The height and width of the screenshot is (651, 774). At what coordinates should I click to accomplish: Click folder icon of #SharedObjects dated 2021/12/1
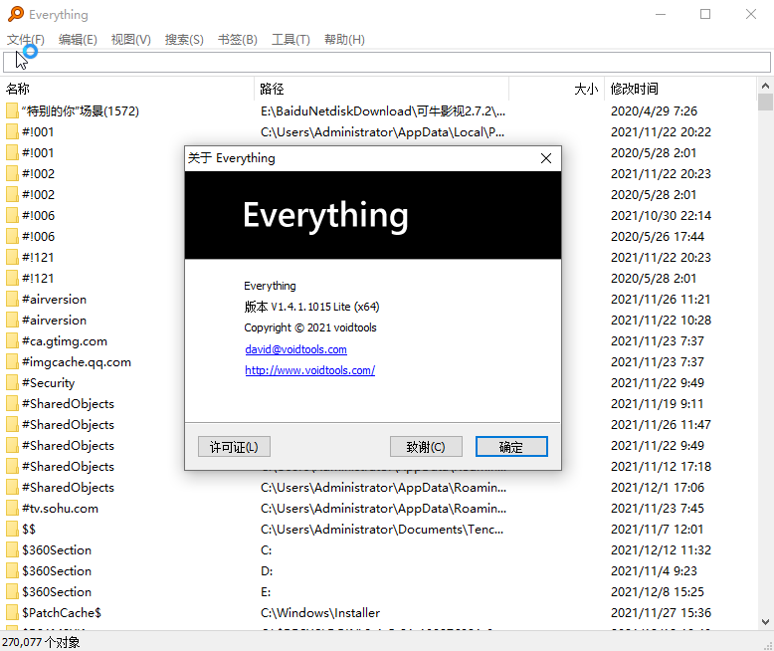(x=12, y=488)
